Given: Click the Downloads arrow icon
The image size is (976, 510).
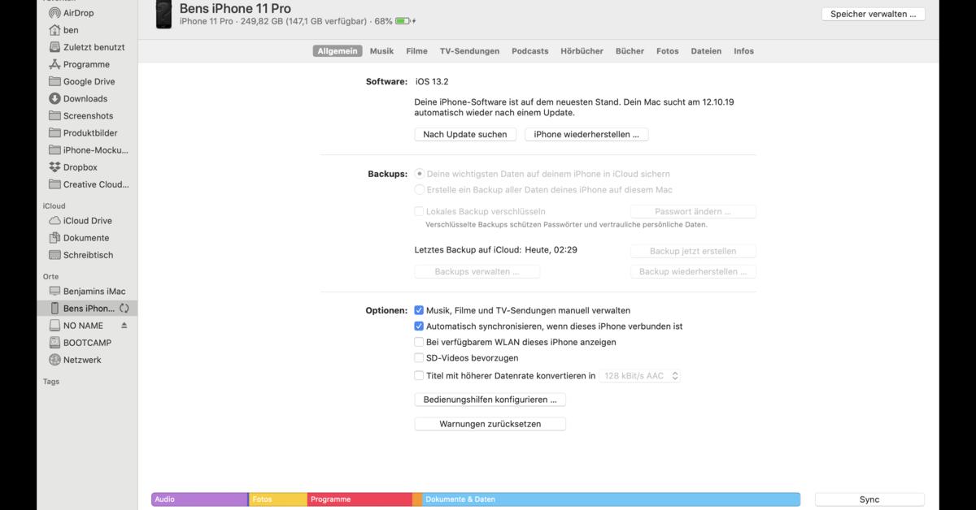Looking at the screenshot, I should (54, 98).
